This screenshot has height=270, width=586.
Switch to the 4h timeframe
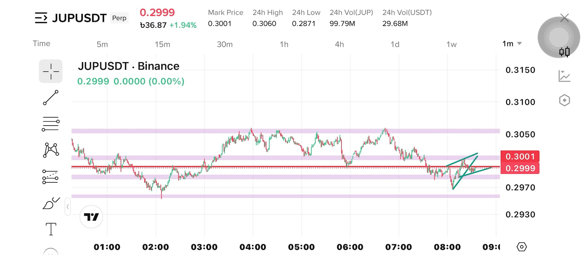point(339,44)
